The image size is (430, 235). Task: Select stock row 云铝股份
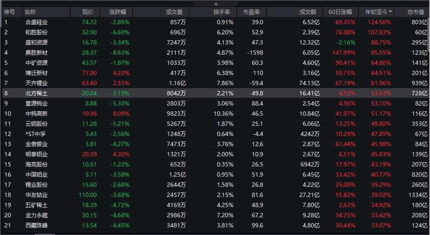(214, 124)
